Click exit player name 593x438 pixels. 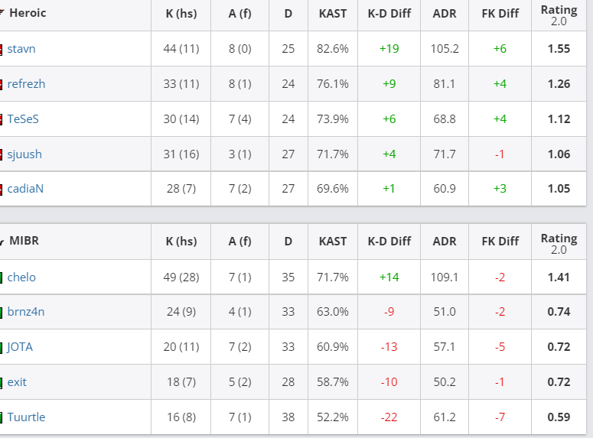coord(17,382)
